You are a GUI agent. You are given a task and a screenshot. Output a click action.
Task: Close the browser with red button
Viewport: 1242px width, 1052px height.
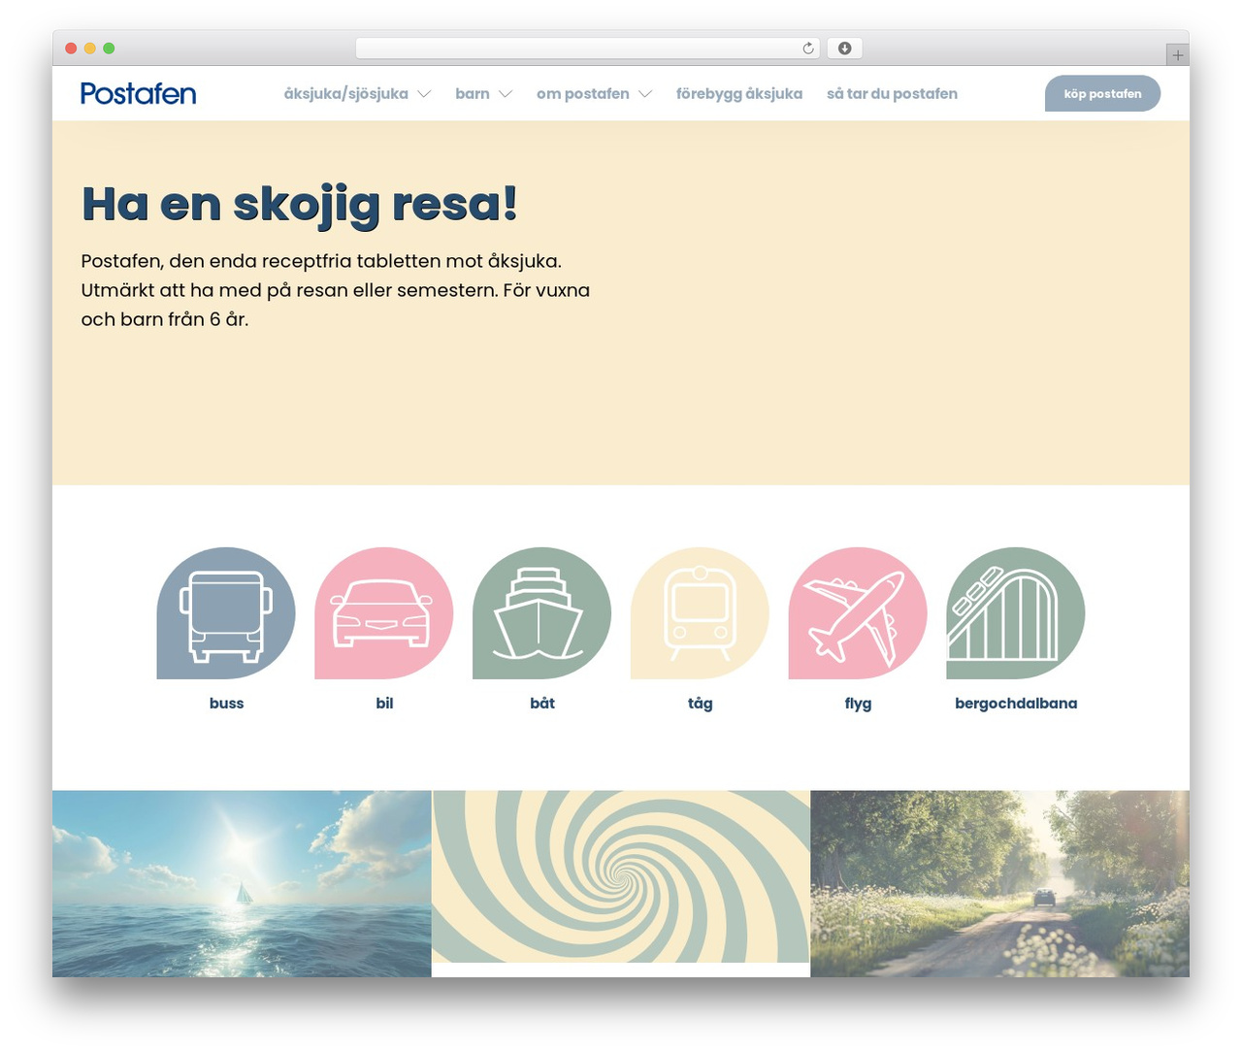point(71,49)
